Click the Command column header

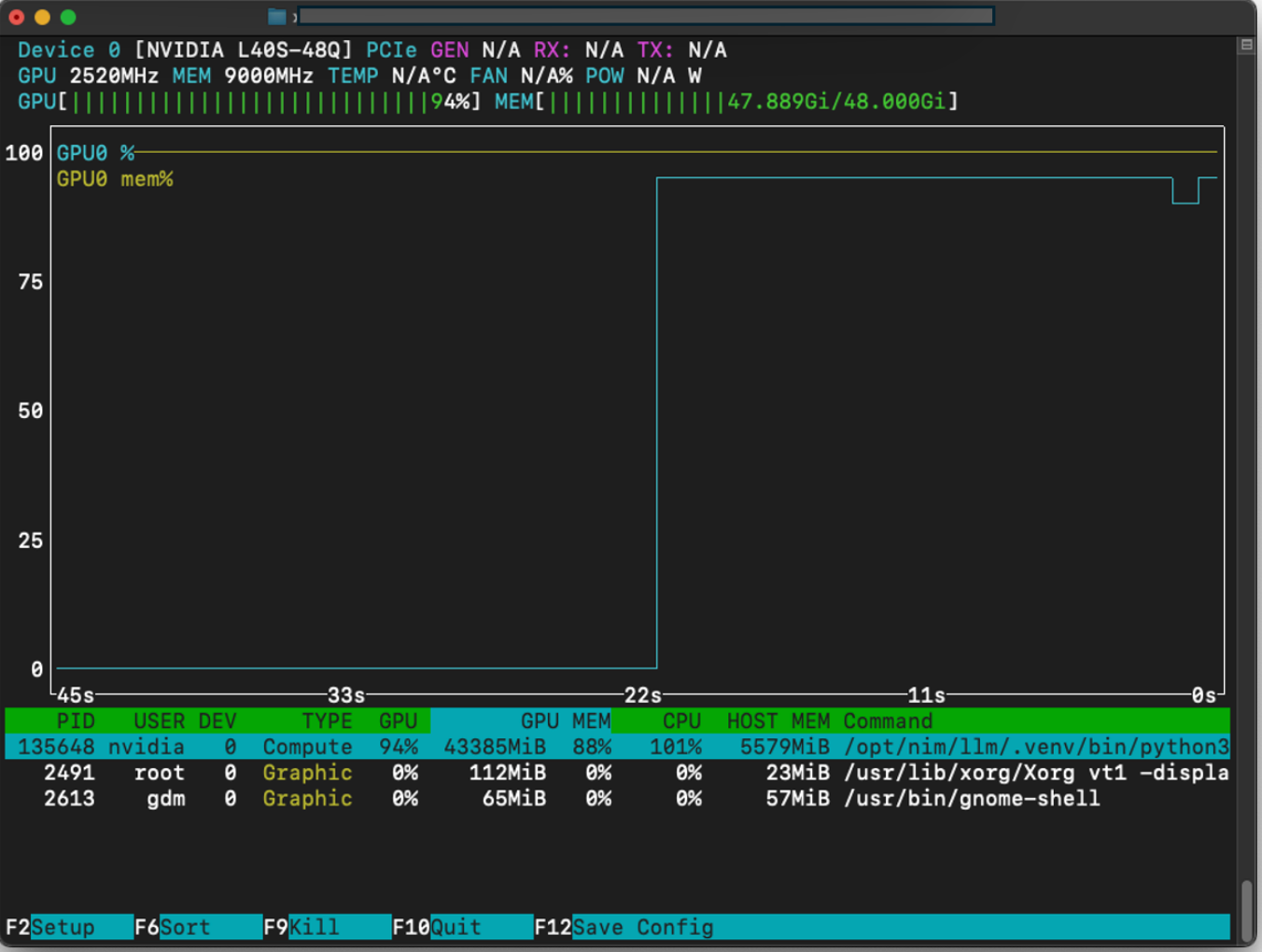pyautogui.click(x=887, y=721)
